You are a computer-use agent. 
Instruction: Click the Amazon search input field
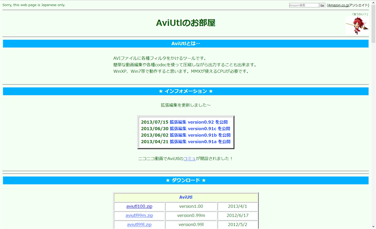(x=304, y=5)
